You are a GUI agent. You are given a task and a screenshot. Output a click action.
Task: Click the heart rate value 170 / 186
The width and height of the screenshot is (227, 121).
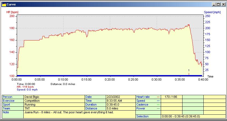171,97
